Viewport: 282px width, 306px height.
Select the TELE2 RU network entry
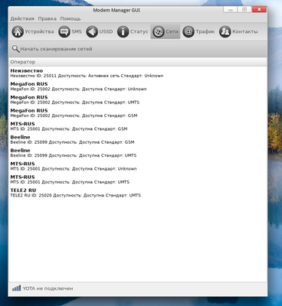click(x=138, y=193)
